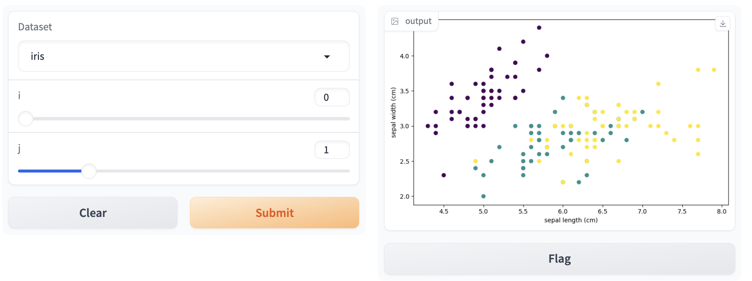752x281 pixels.
Task: Download the output plot image
Action: (722, 23)
